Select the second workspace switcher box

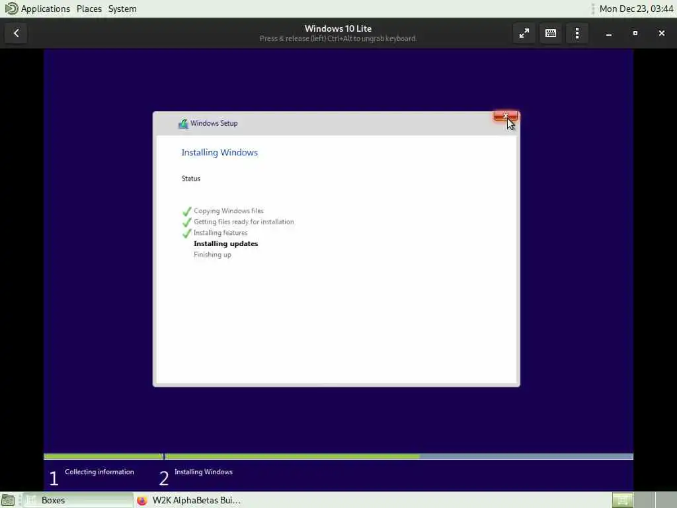tap(644, 500)
